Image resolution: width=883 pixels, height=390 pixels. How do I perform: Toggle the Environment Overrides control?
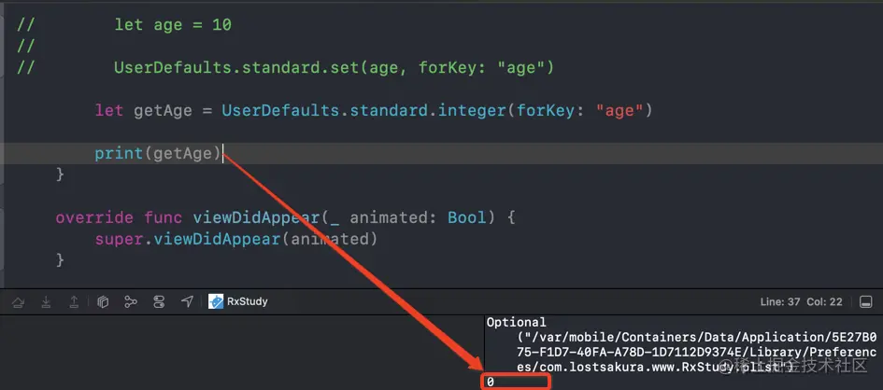pos(159,302)
